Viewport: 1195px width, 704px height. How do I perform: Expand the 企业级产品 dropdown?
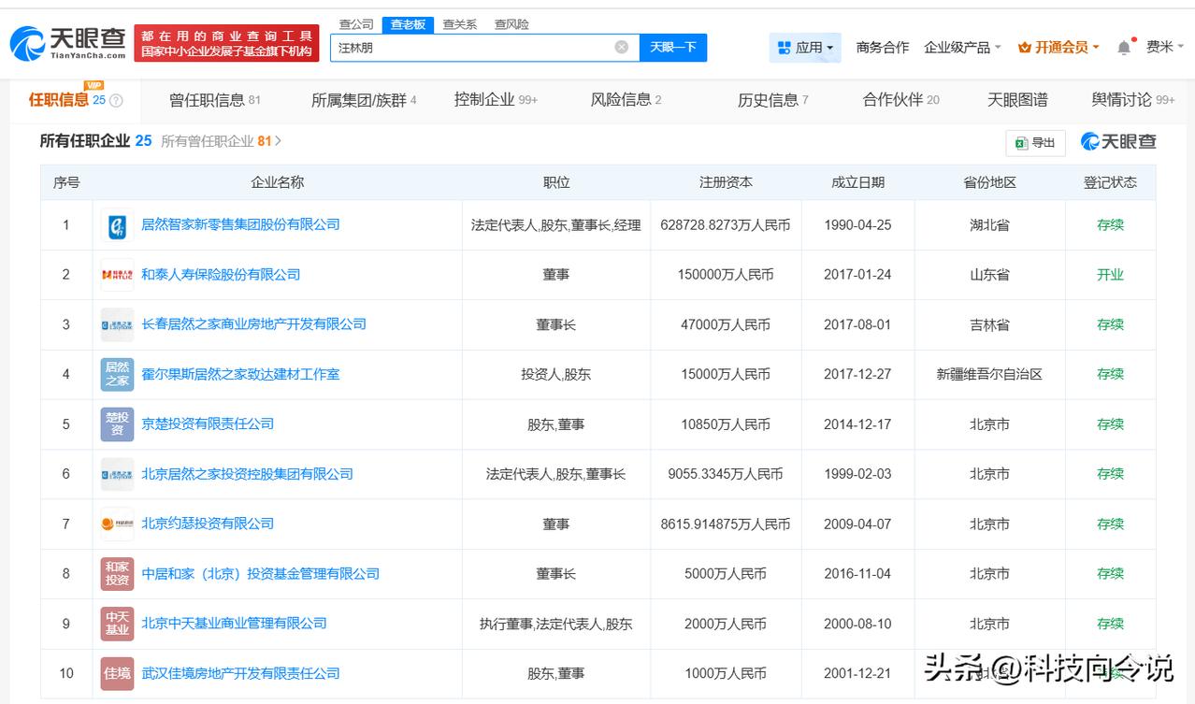pyautogui.click(x=962, y=47)
